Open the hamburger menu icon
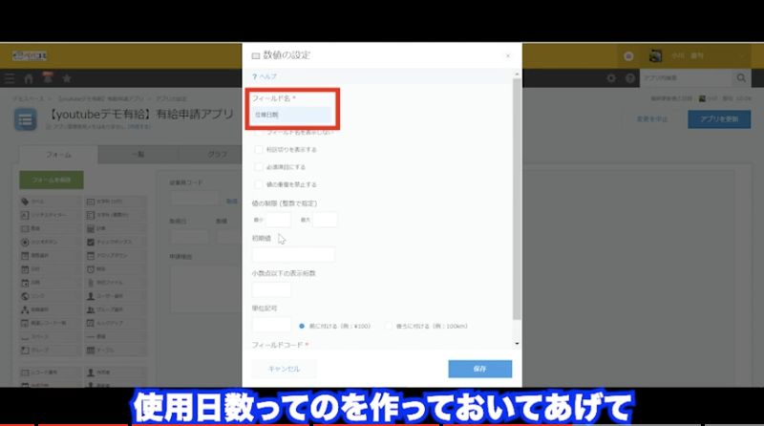Screen dimensions: 764x426 coord(11,77)
